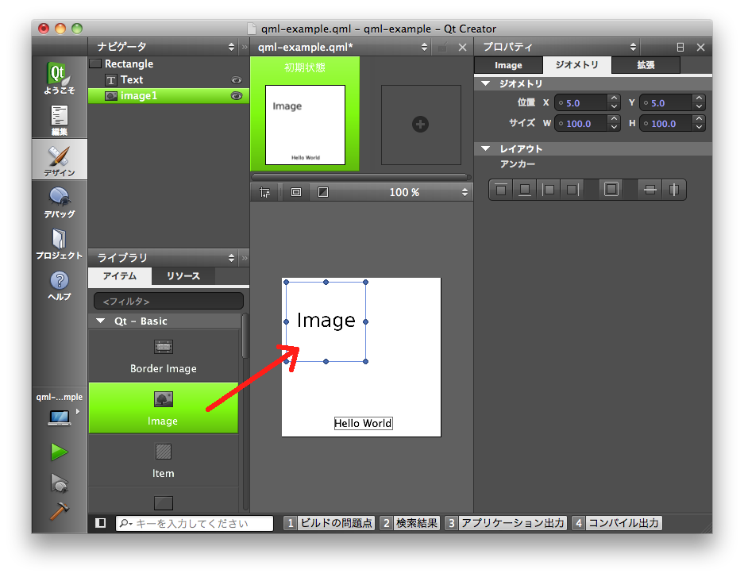Screen dimensions: 744x577
Task: Switch to the リソース tab
Action: [x=183, y=276]
